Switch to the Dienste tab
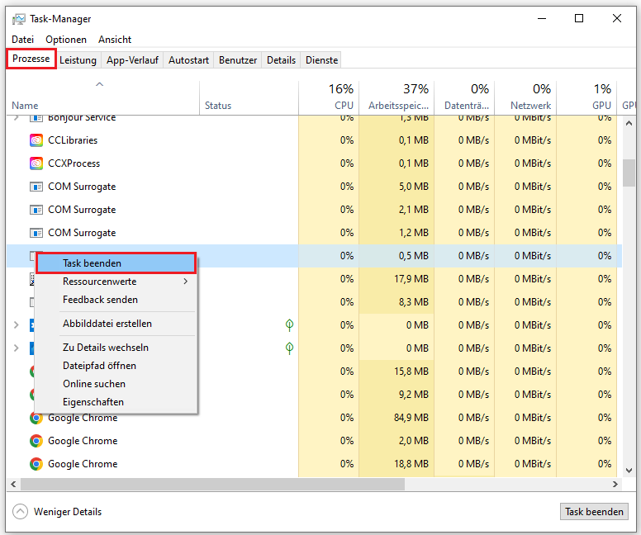This screenshot has height=535, width=641. coord(321,60)
